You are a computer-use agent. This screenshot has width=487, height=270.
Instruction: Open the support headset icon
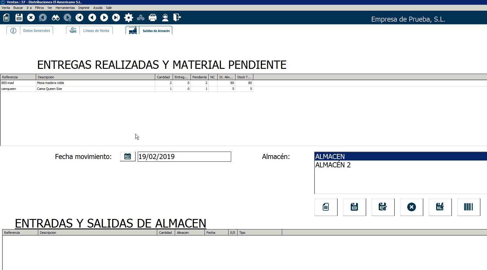tap(165, 18)
